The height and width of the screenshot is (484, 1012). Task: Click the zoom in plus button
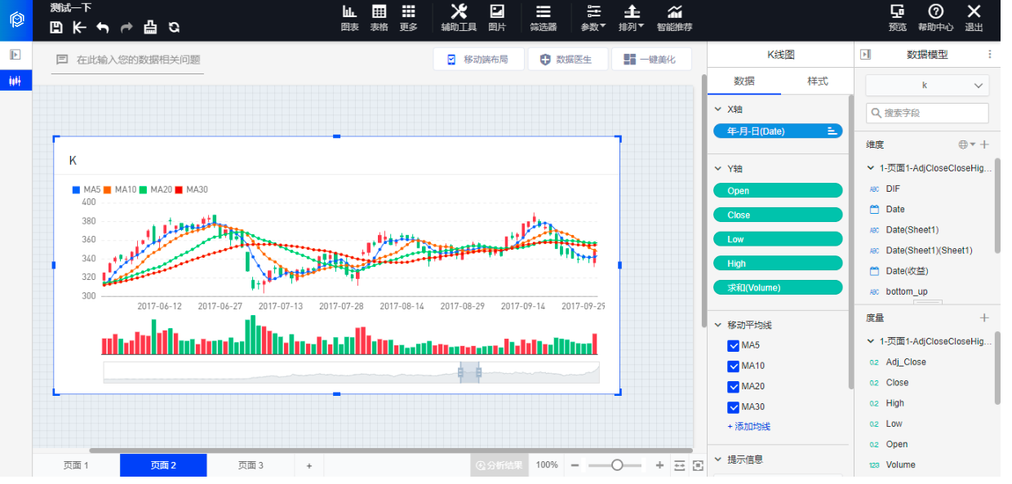(x=659, y=465)
